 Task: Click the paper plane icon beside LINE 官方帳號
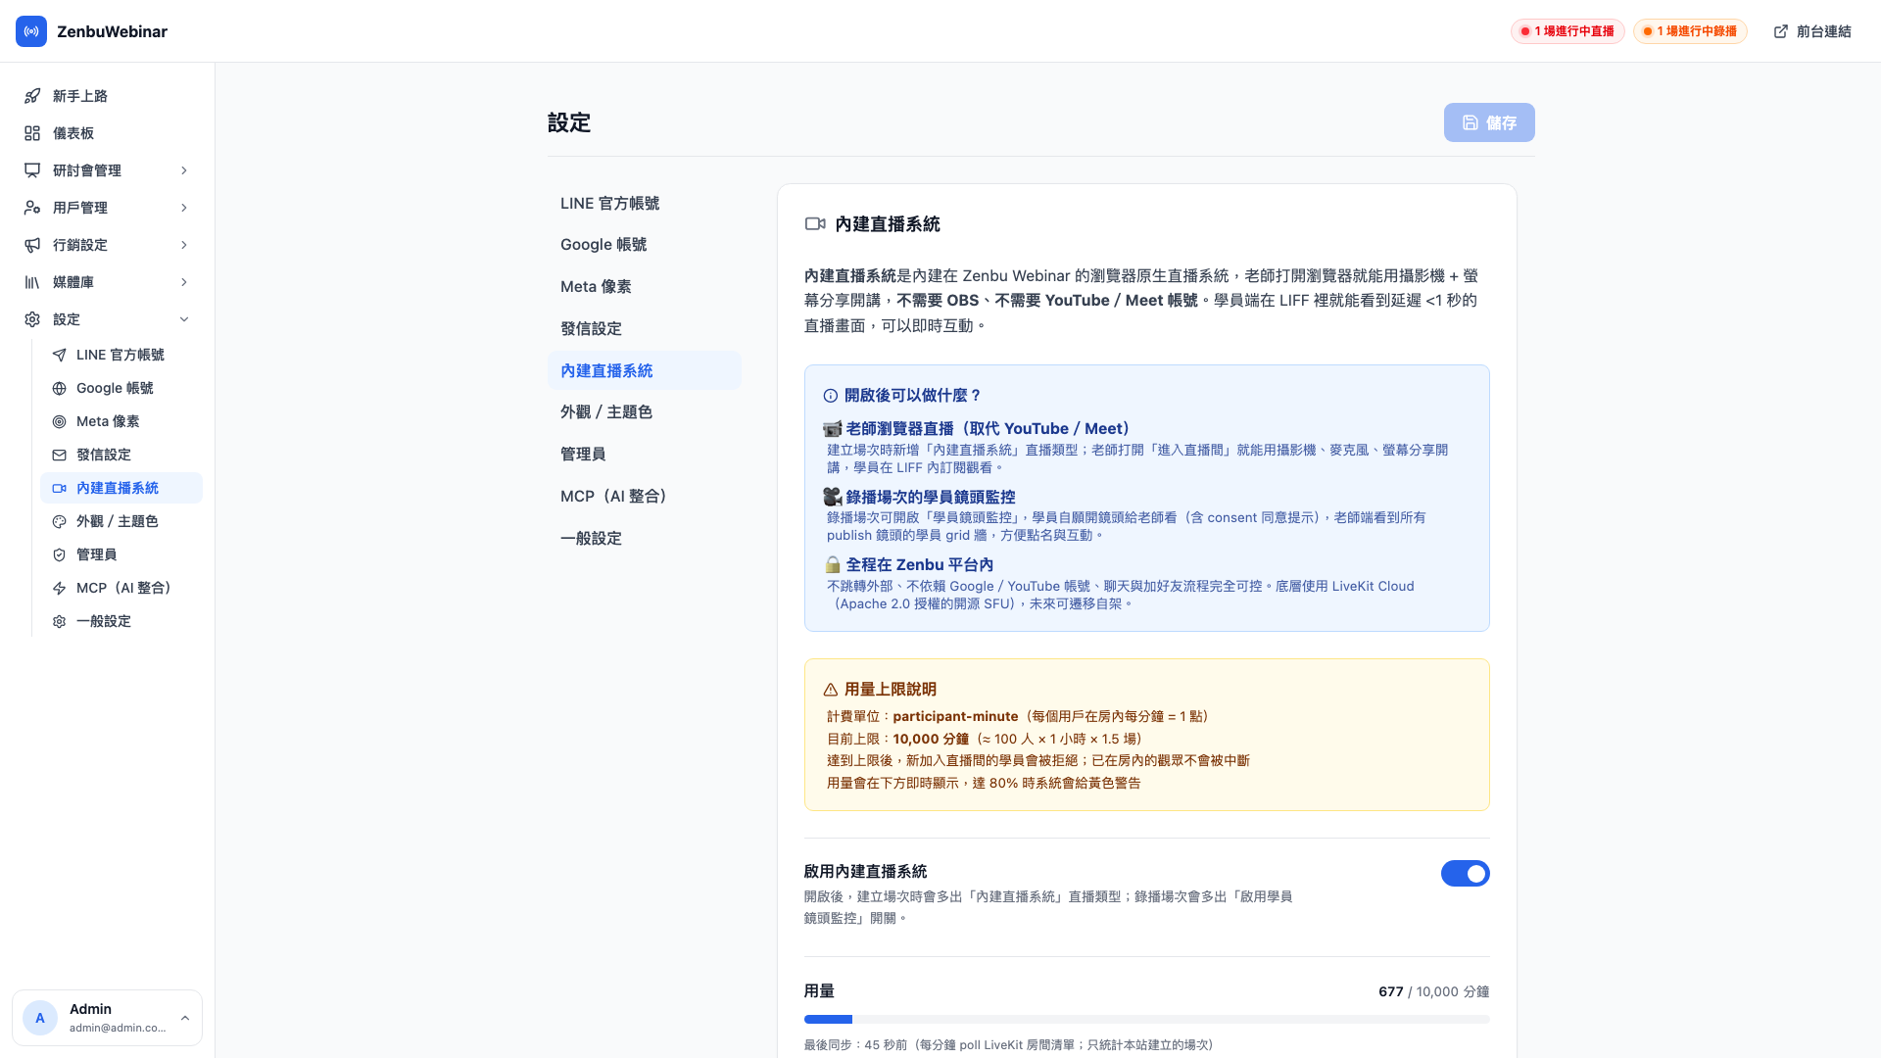click(x=59, y=355)
